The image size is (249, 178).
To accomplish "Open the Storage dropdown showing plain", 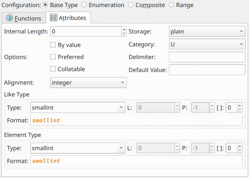I will click(x=207, y=32).
